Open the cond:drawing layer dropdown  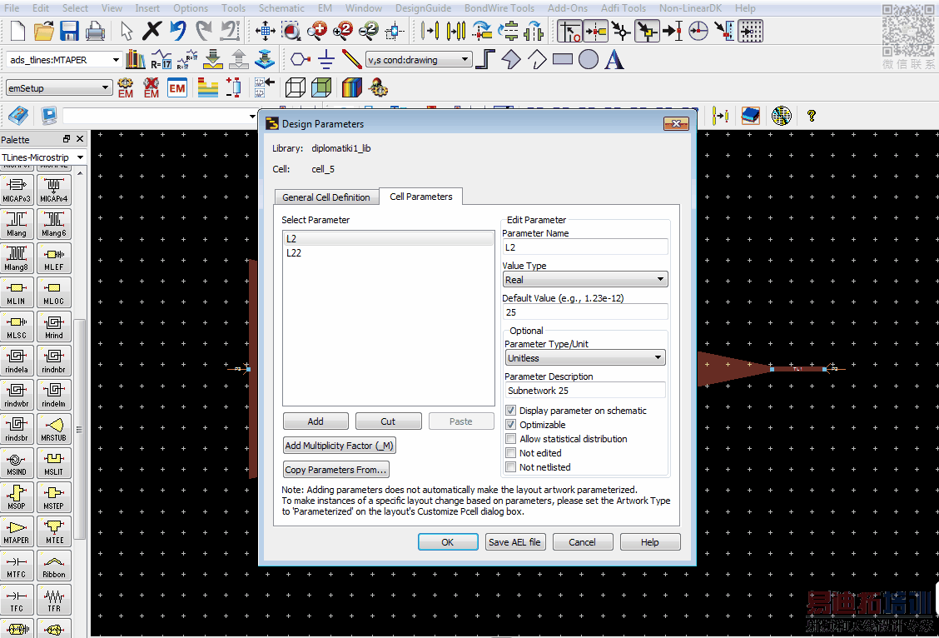point(419,60)
